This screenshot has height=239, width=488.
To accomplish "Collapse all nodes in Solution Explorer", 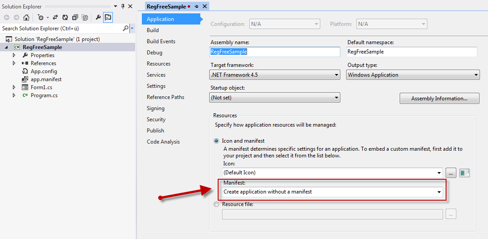I will [75, 18].
